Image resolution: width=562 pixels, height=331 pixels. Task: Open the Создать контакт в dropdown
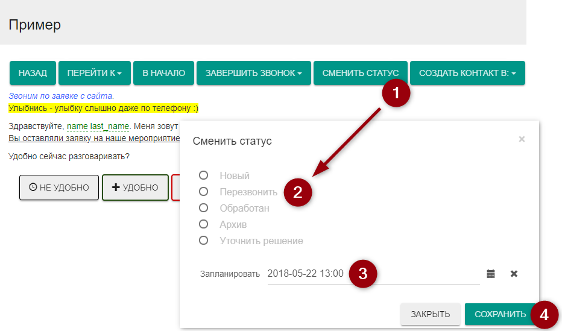[467, 73]
